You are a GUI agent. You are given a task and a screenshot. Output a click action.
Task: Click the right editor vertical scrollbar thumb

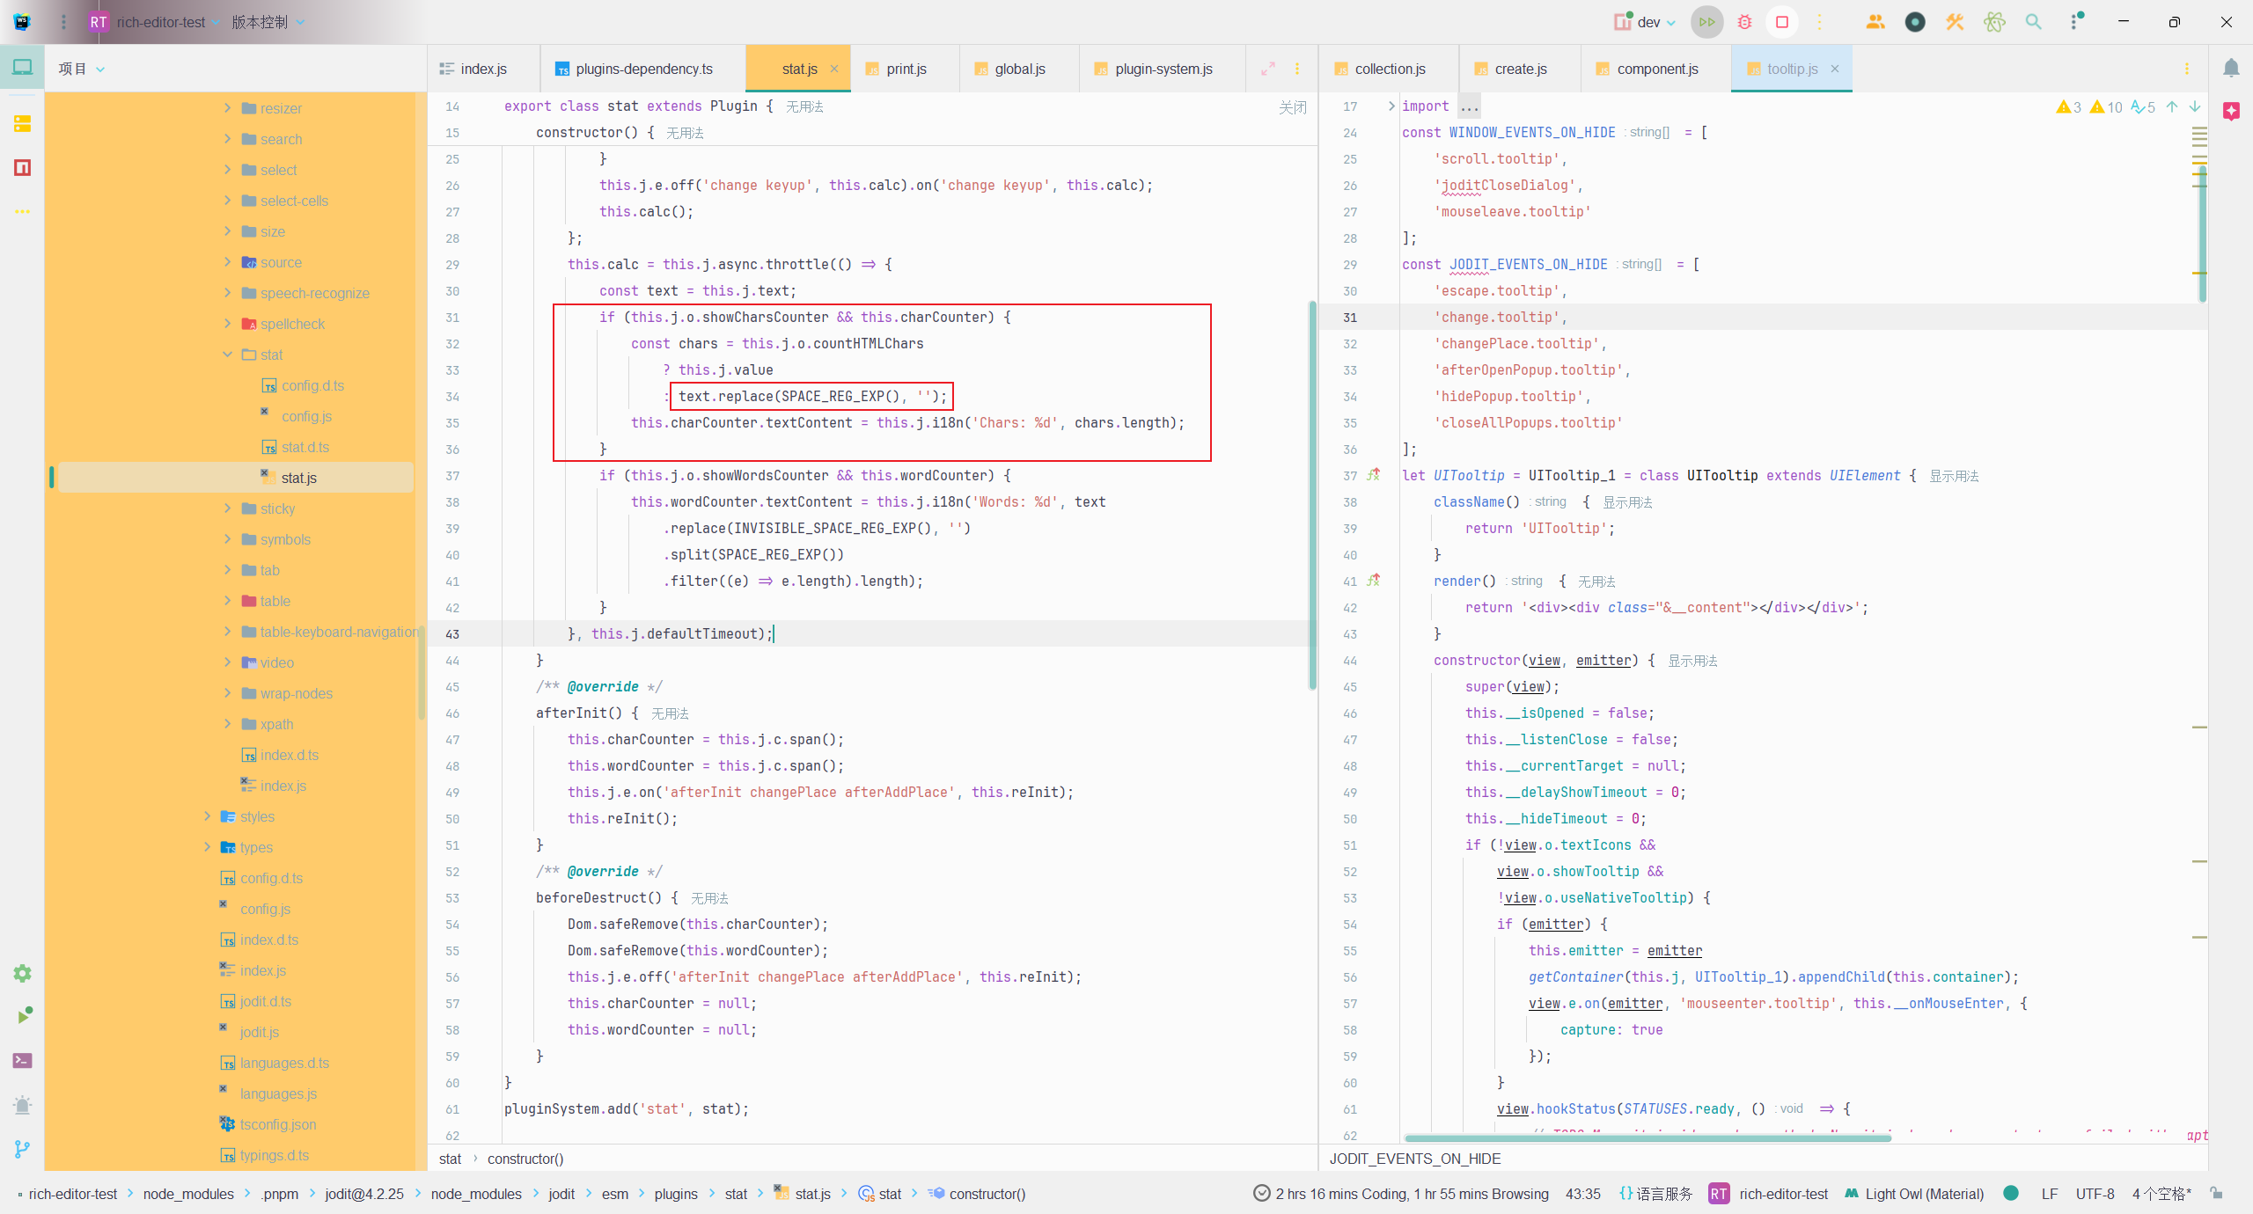[2202, 233]
